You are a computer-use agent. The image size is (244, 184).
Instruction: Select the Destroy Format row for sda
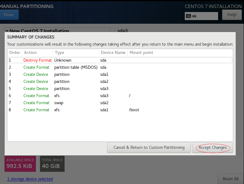[x=120, y=60]
